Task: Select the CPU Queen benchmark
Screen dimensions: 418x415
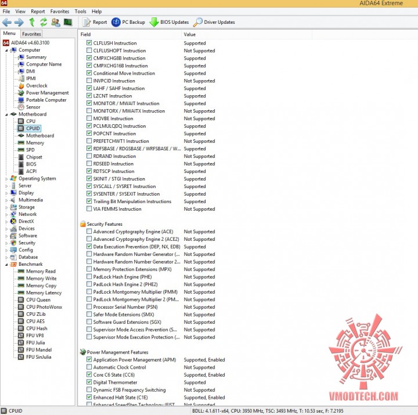Action: pos(38,300)
